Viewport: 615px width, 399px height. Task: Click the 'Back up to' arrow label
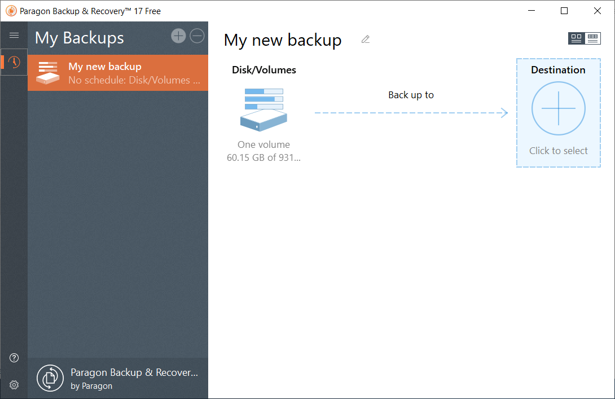coord(411,95)
